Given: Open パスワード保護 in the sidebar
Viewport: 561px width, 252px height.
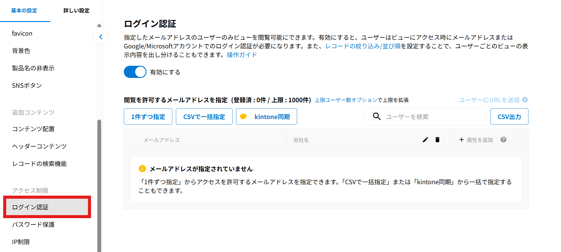Looking at the screenshot, I should pos(33,224).
